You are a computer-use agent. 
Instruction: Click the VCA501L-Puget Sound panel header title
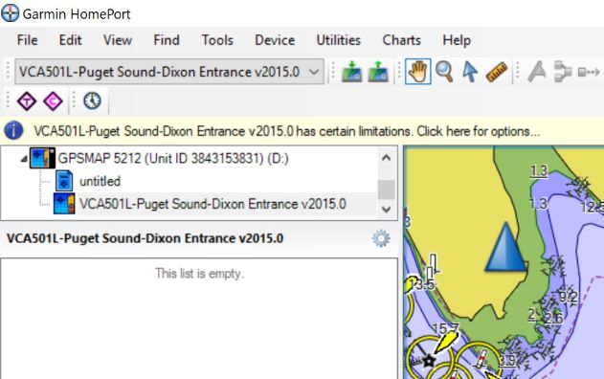(x=145, y=238)
